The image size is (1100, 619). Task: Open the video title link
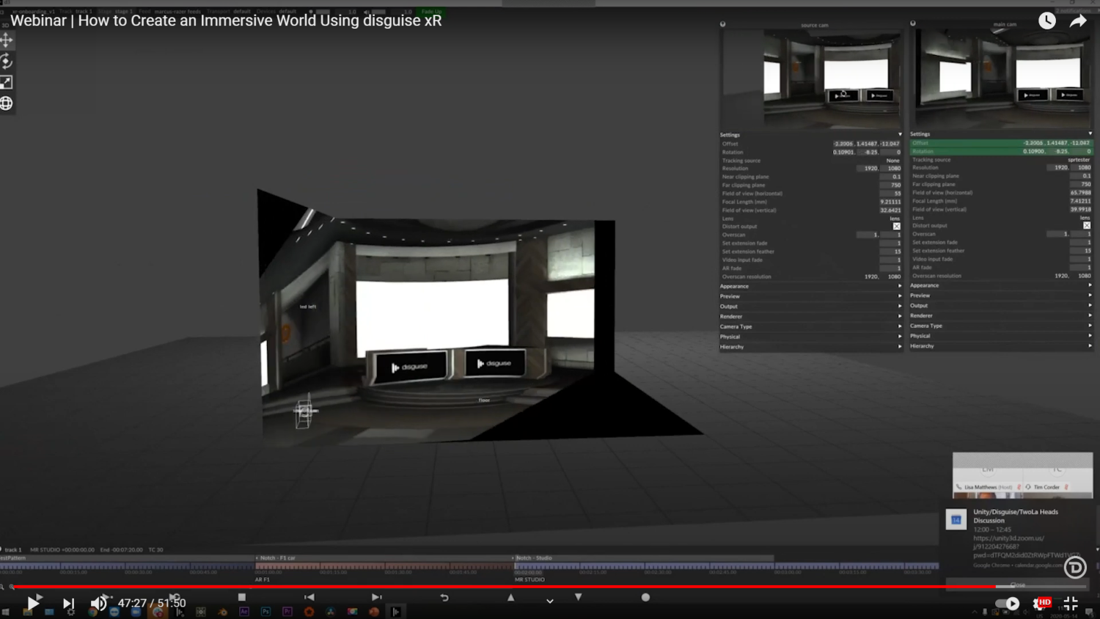coord(226,21)
